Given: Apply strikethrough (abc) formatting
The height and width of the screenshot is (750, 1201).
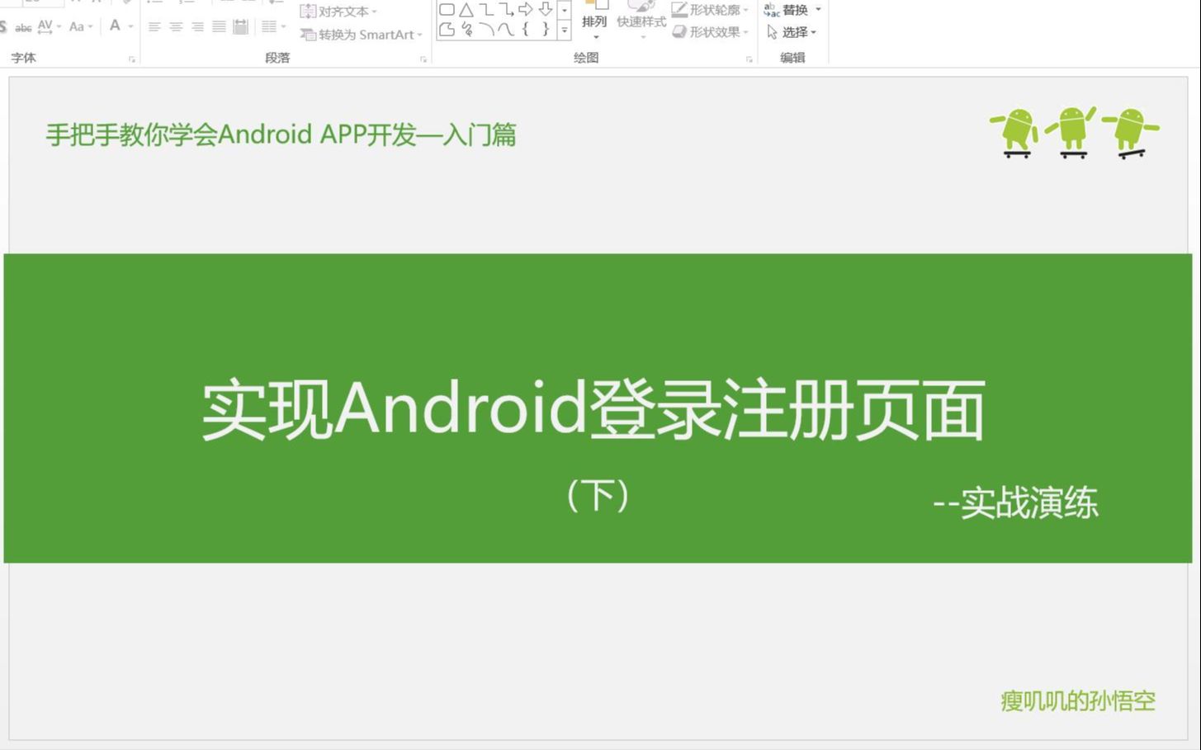Looking at the screenshot, I should coord(23,27).
